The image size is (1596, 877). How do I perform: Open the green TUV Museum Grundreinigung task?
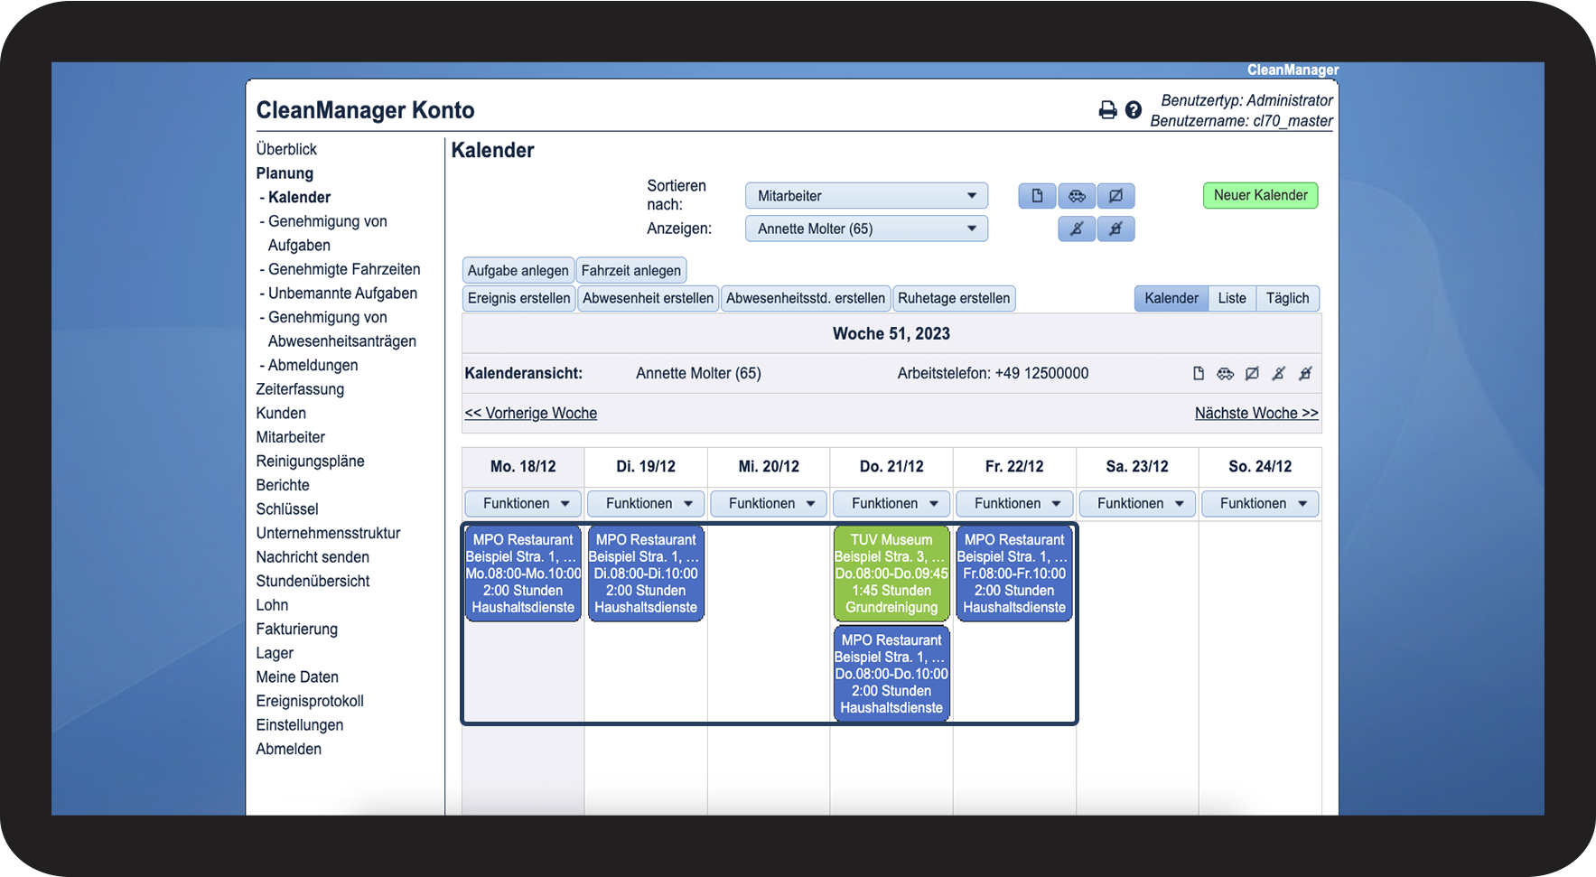(x=891, y=574)
